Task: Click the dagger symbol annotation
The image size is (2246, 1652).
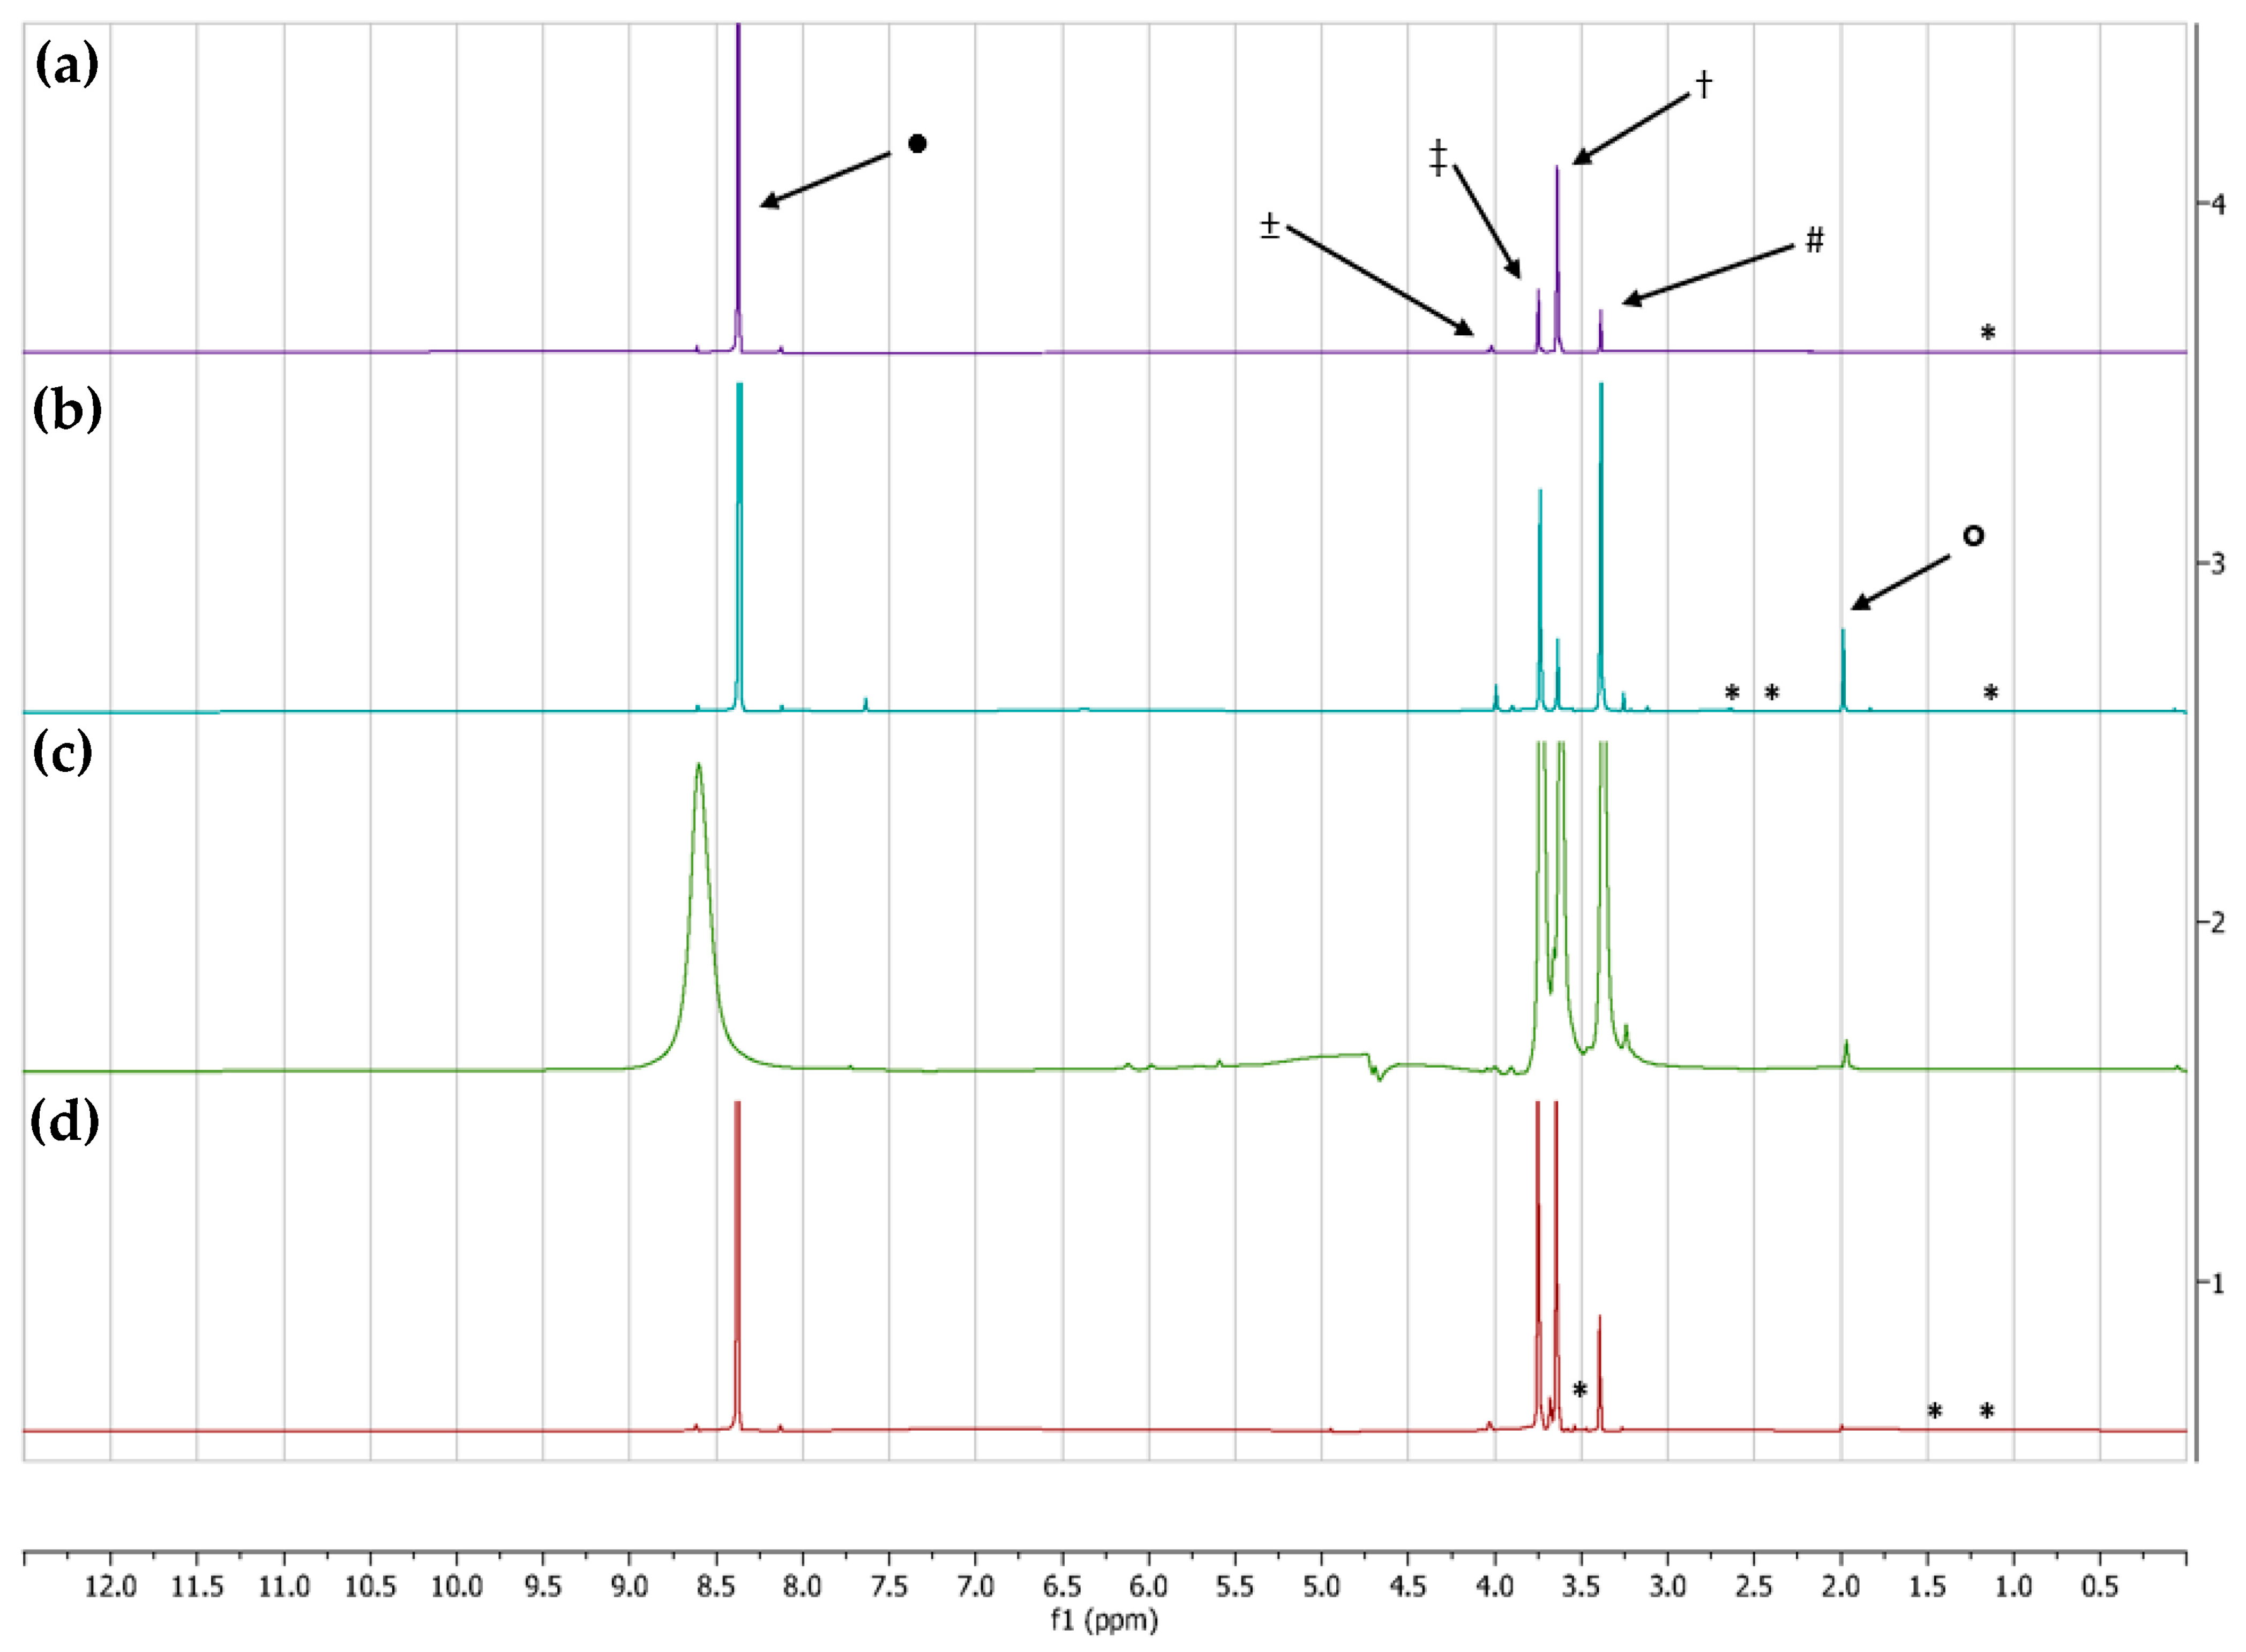Action: tap(1704, 84)
